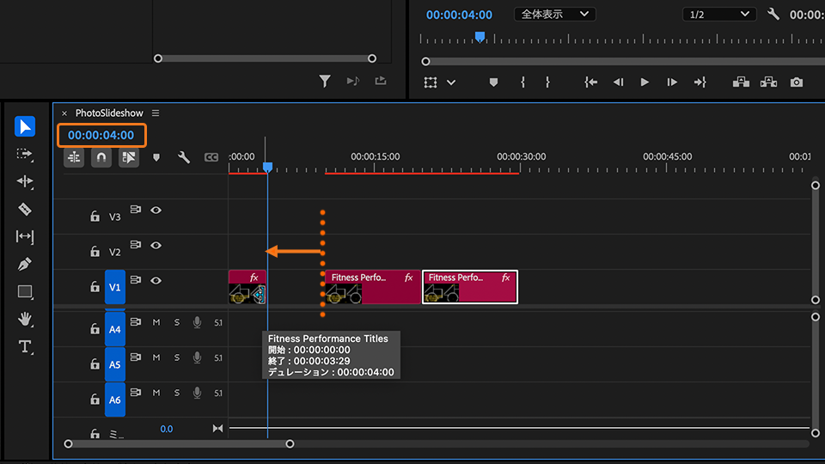The width and height of the screenshot is (825, 464).
Task: Toggle sync lock for track V2
Action: pyautogui.click(x=136, y=245)
